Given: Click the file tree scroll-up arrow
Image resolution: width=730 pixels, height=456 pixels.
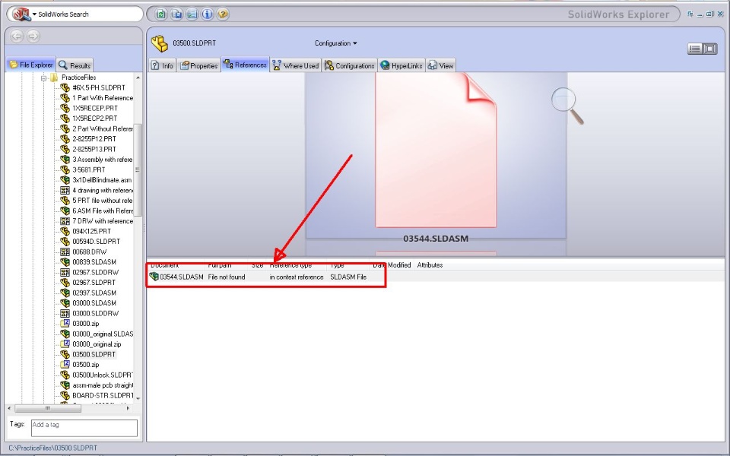Looking at the screenshot, I should point(138,78).
